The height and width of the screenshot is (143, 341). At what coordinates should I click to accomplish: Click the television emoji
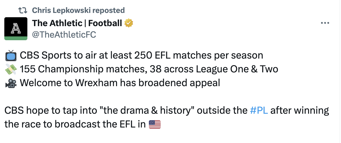pos(11,56)
